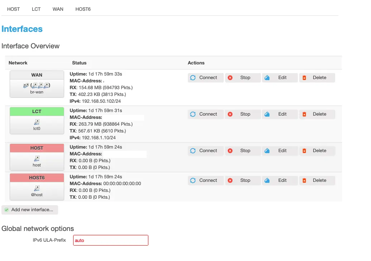Screen dimensions: 371x261
Task: Click the HOST6 MAC address 00:00:00:00:00:00
Action: [x=122, y=183]
